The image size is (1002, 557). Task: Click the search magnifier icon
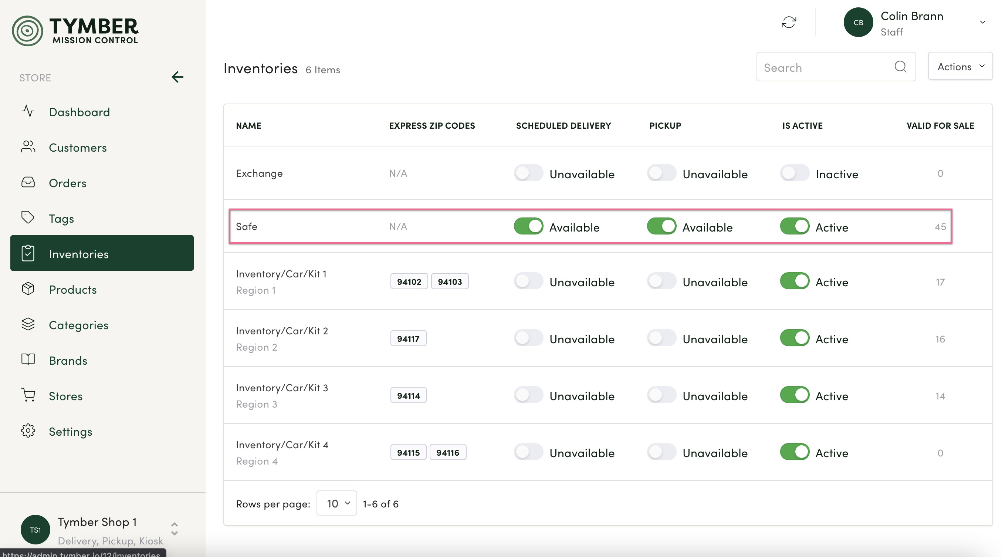click(900, 67)
